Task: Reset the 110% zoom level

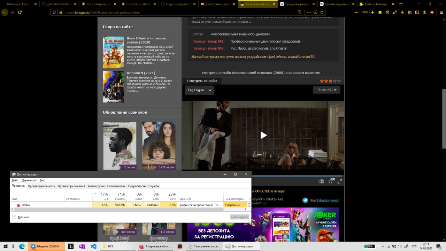Action: 364,12
